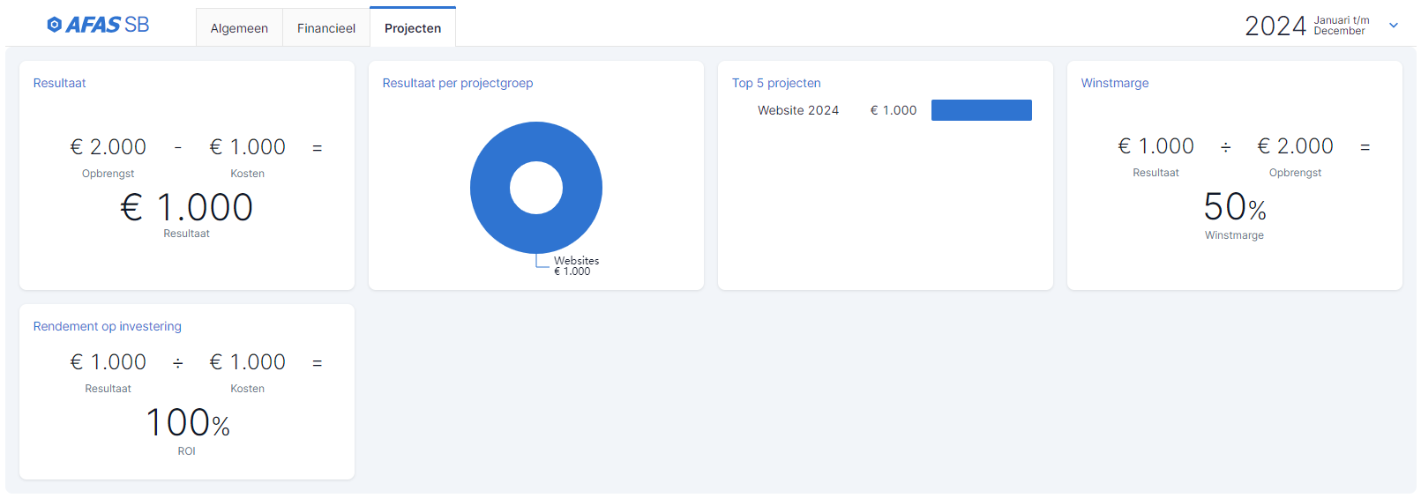Click the Januari t/m December period text
Viewport: 1421px width, 498px height.
pyautogui.click(x=1342, y=26)
